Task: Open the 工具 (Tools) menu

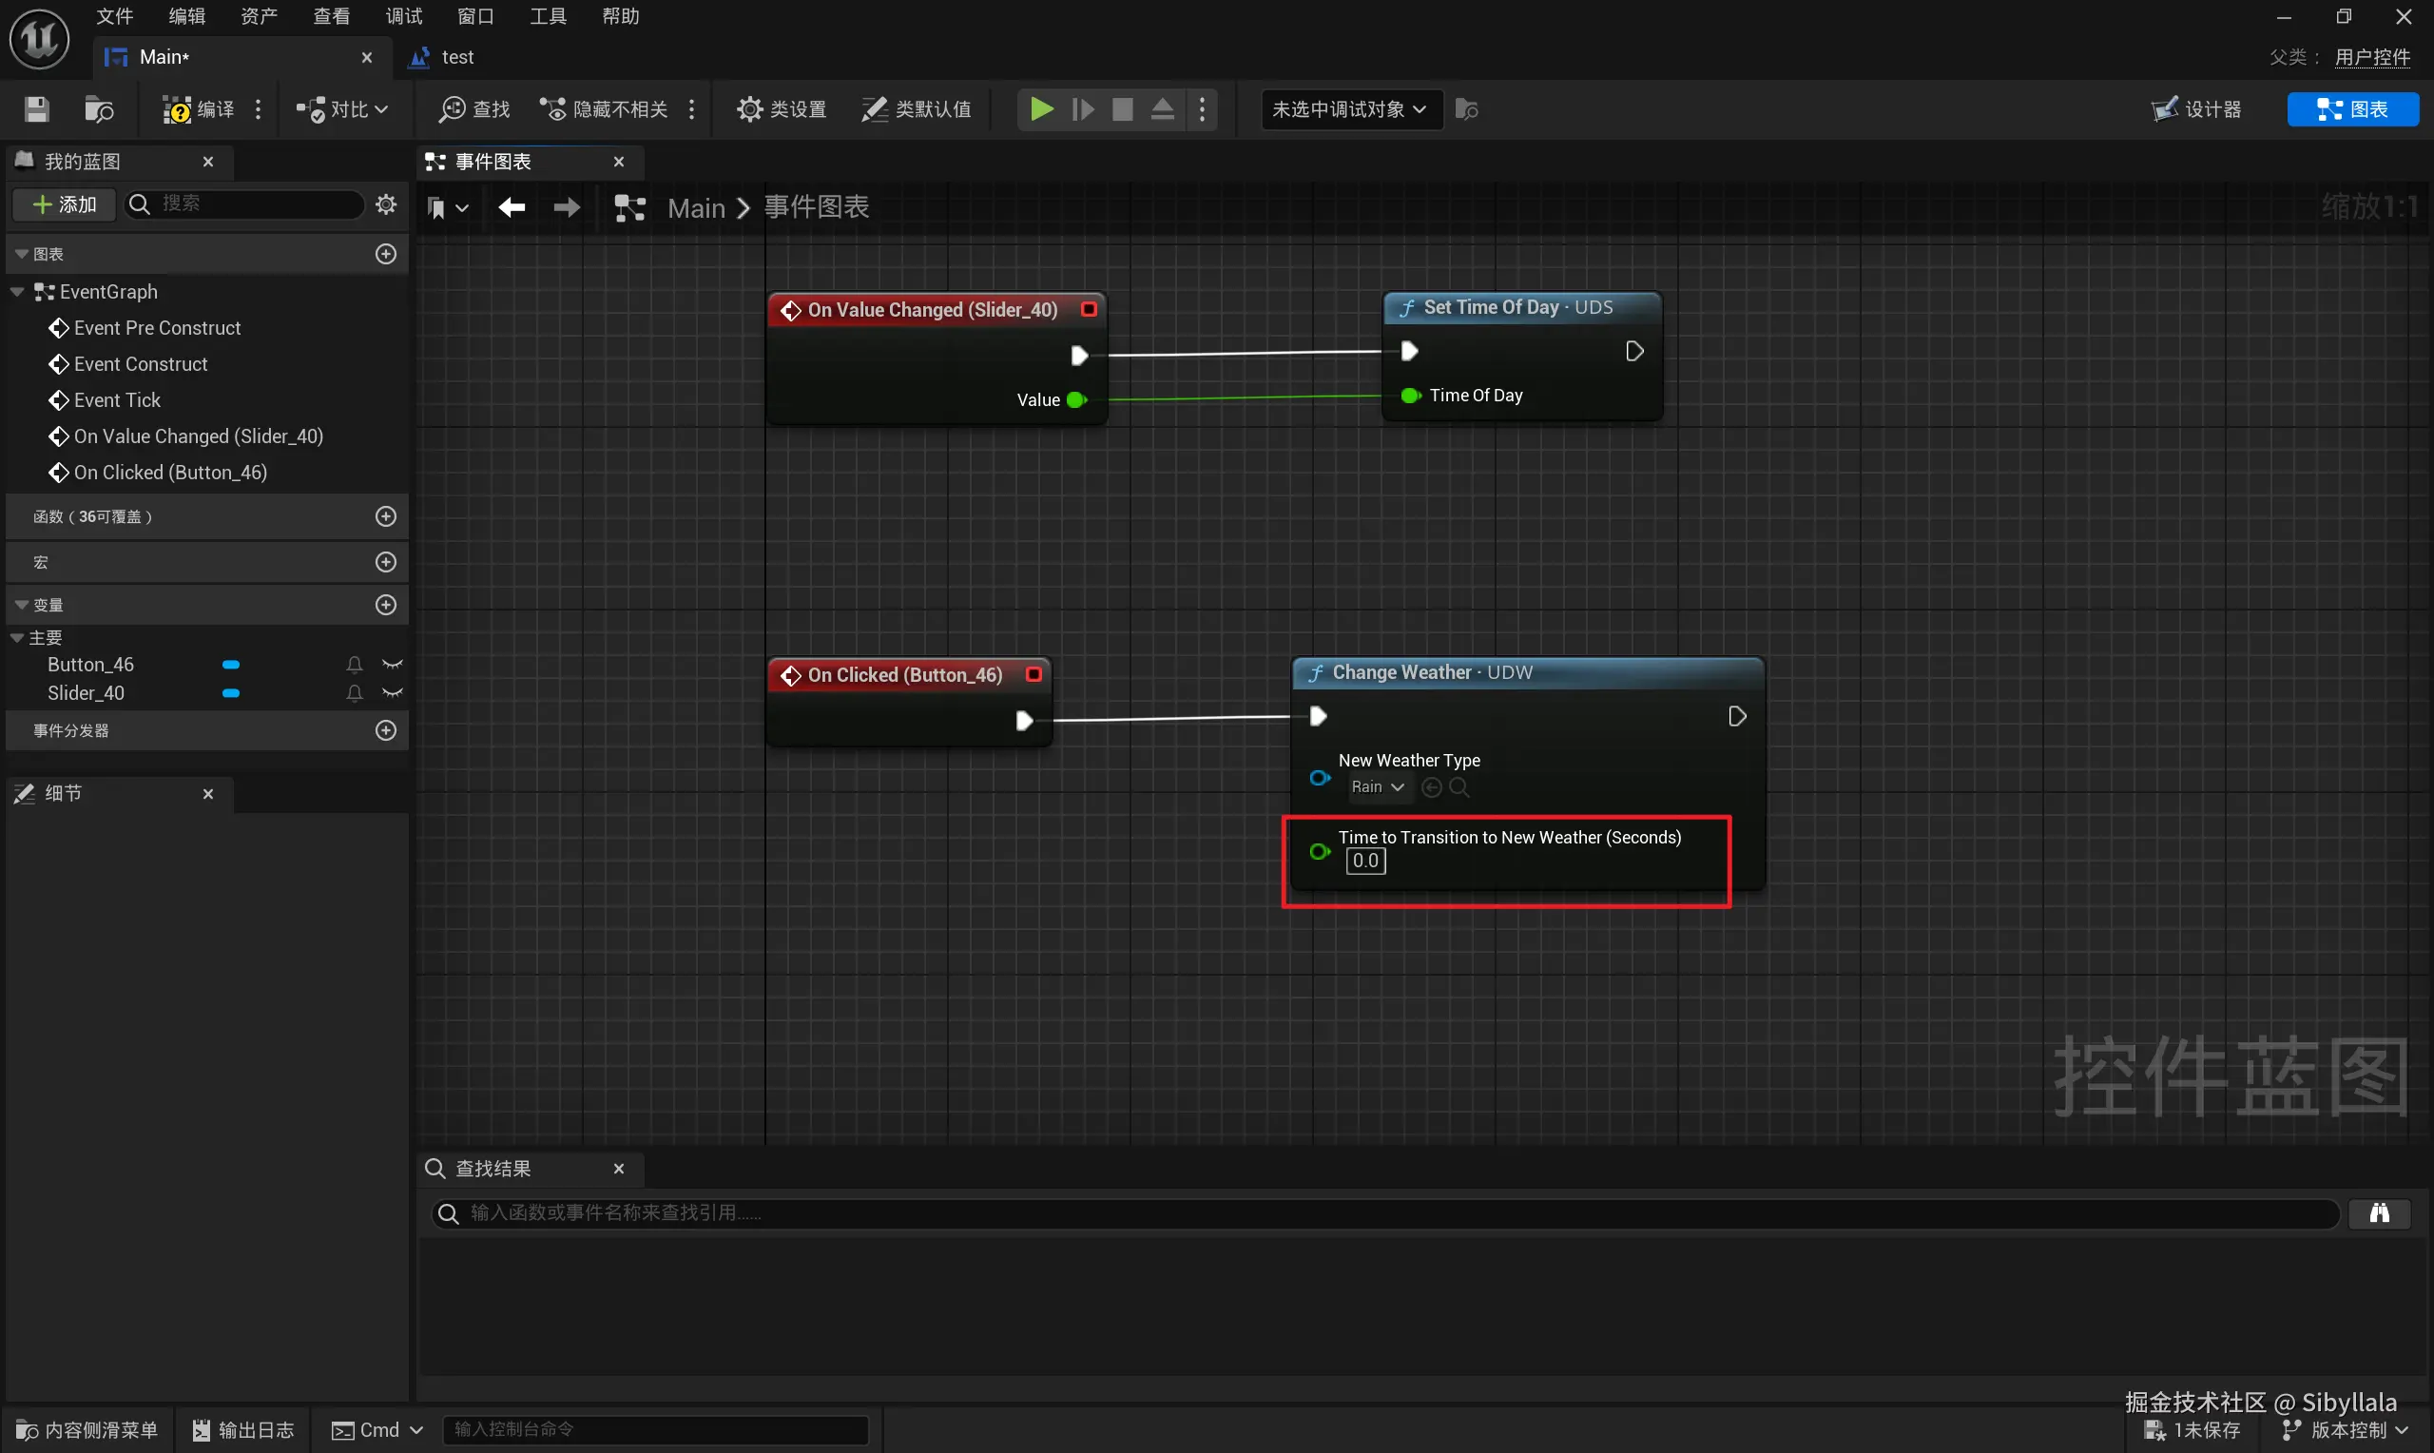Action: tap(547, 15)
